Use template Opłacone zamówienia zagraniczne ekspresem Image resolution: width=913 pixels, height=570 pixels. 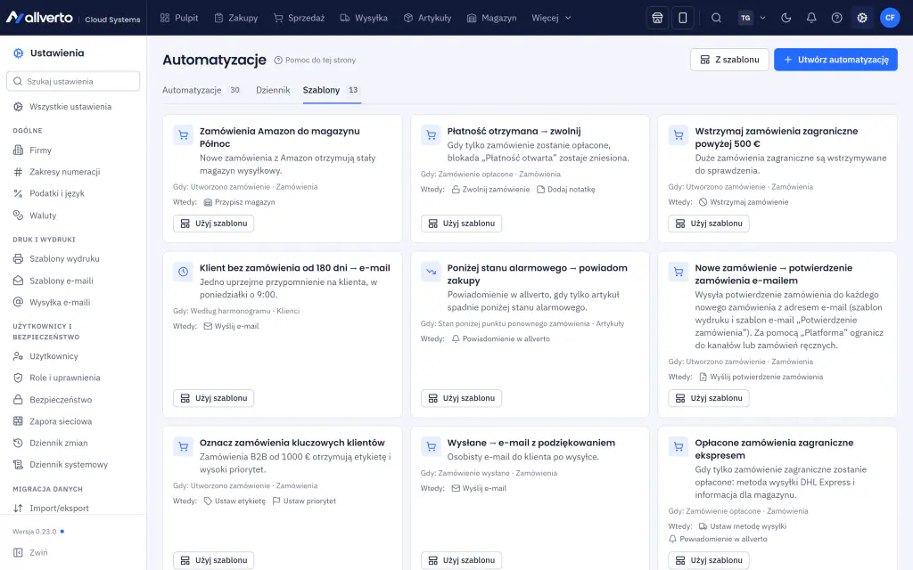tap(709, 560)
